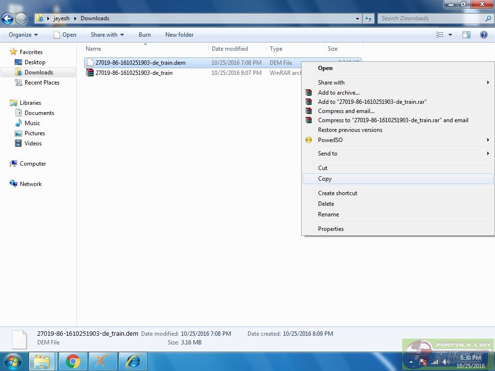495x371 pixels.
Task: Click the Help question mark icon
Action: coord(483,35)
